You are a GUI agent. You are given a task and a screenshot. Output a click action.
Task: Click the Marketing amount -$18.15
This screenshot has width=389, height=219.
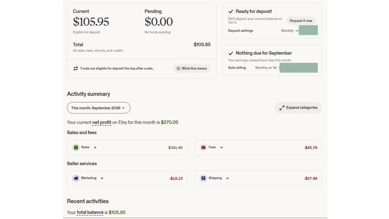(x=176, y=178)
